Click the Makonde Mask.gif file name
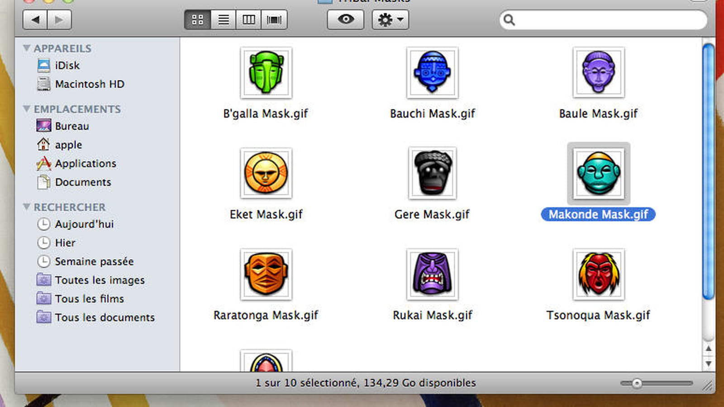This screenshot has width=724, height=407. (x=598, y=214)
